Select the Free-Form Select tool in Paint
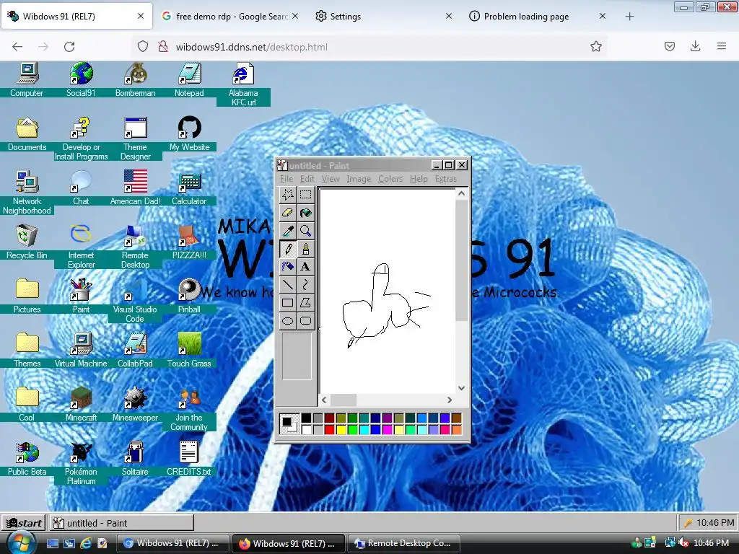 [x=287, y=195]
